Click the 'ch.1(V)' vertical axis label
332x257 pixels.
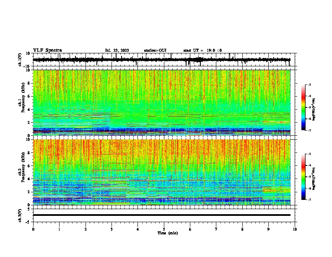(20, 60)
